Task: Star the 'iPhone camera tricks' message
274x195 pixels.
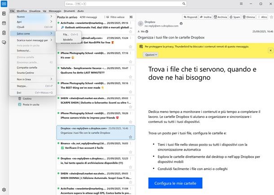Action: pyautogui.click(x=130, y=122)
